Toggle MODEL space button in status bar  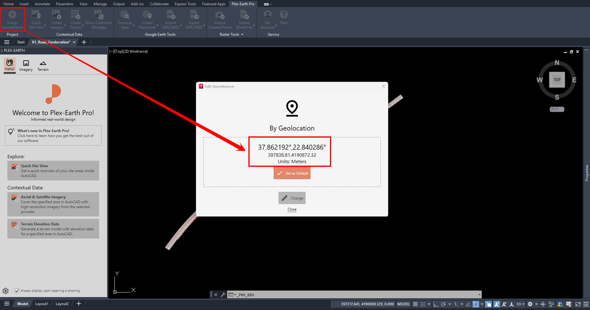(403, 304)
